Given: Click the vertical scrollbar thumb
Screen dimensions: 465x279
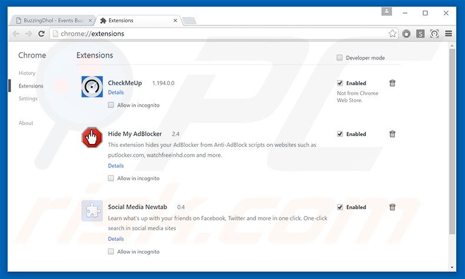Looking at the screenshot, I should click(452, 142).
